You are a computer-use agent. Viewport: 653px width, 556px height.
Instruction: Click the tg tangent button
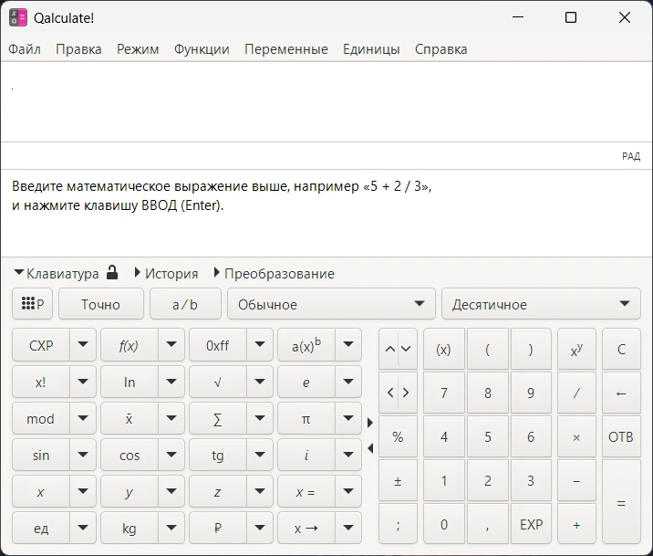click(x=218, y=455)
